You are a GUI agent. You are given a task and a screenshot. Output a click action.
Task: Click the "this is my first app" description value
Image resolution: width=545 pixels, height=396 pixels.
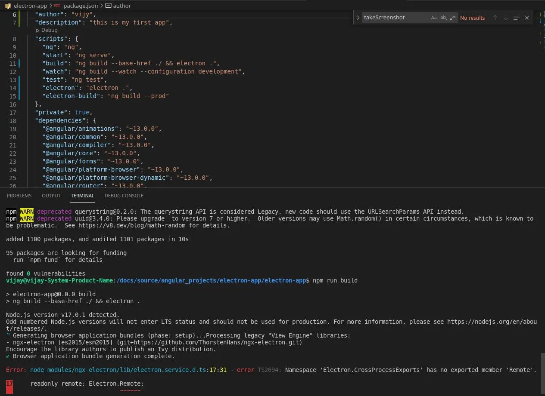coord(129,22)
